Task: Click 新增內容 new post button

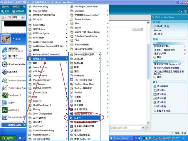Action: (18, 11)
